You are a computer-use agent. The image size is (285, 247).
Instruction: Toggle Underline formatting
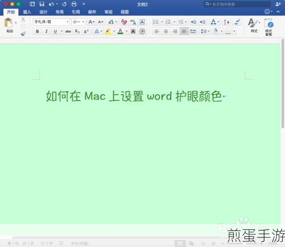tap(55, 31)
